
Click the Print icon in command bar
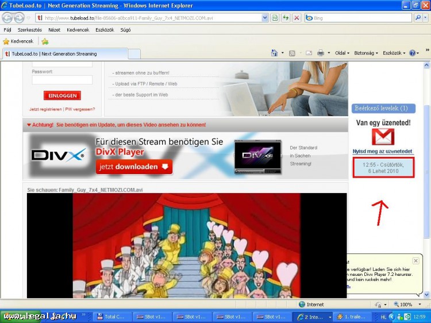[x=321, y=53]
